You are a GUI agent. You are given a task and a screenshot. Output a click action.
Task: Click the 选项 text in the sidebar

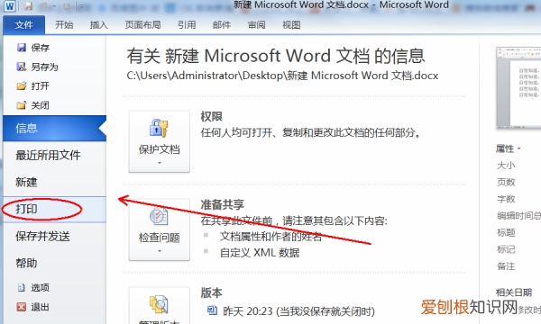point(40,287)
